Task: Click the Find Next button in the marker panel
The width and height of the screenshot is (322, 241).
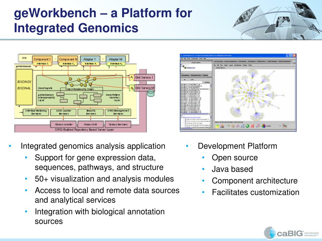Action: coord(207,82)
